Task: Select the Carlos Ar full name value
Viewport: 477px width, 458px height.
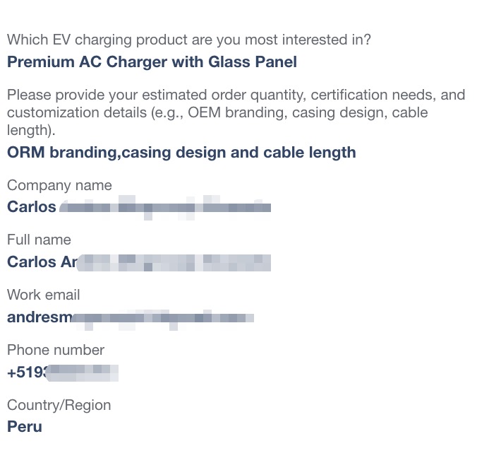Action: pos(139,262)
